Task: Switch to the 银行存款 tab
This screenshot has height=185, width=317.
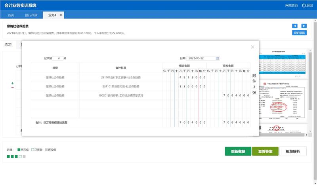Action: coord(31,15)
